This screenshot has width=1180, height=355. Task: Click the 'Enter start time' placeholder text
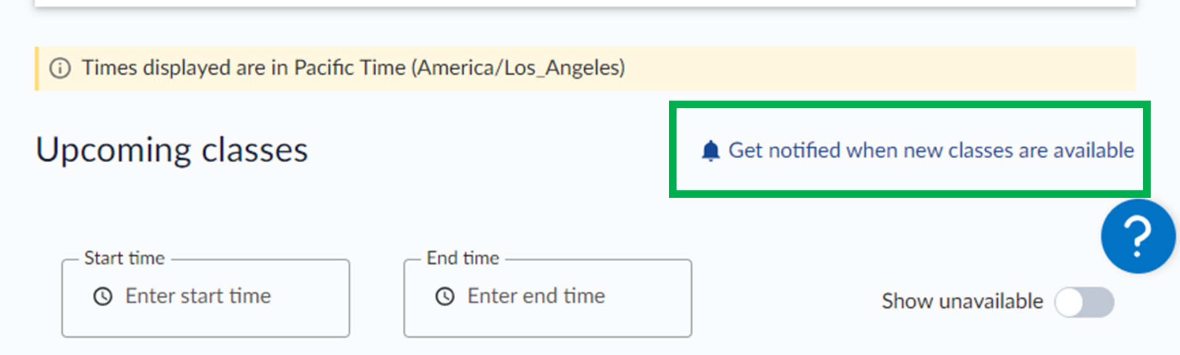198,296
